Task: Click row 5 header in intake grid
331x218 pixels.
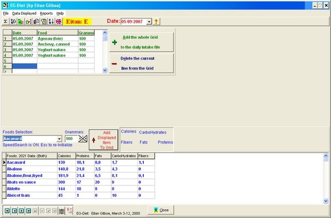Action: pos(7,61)
